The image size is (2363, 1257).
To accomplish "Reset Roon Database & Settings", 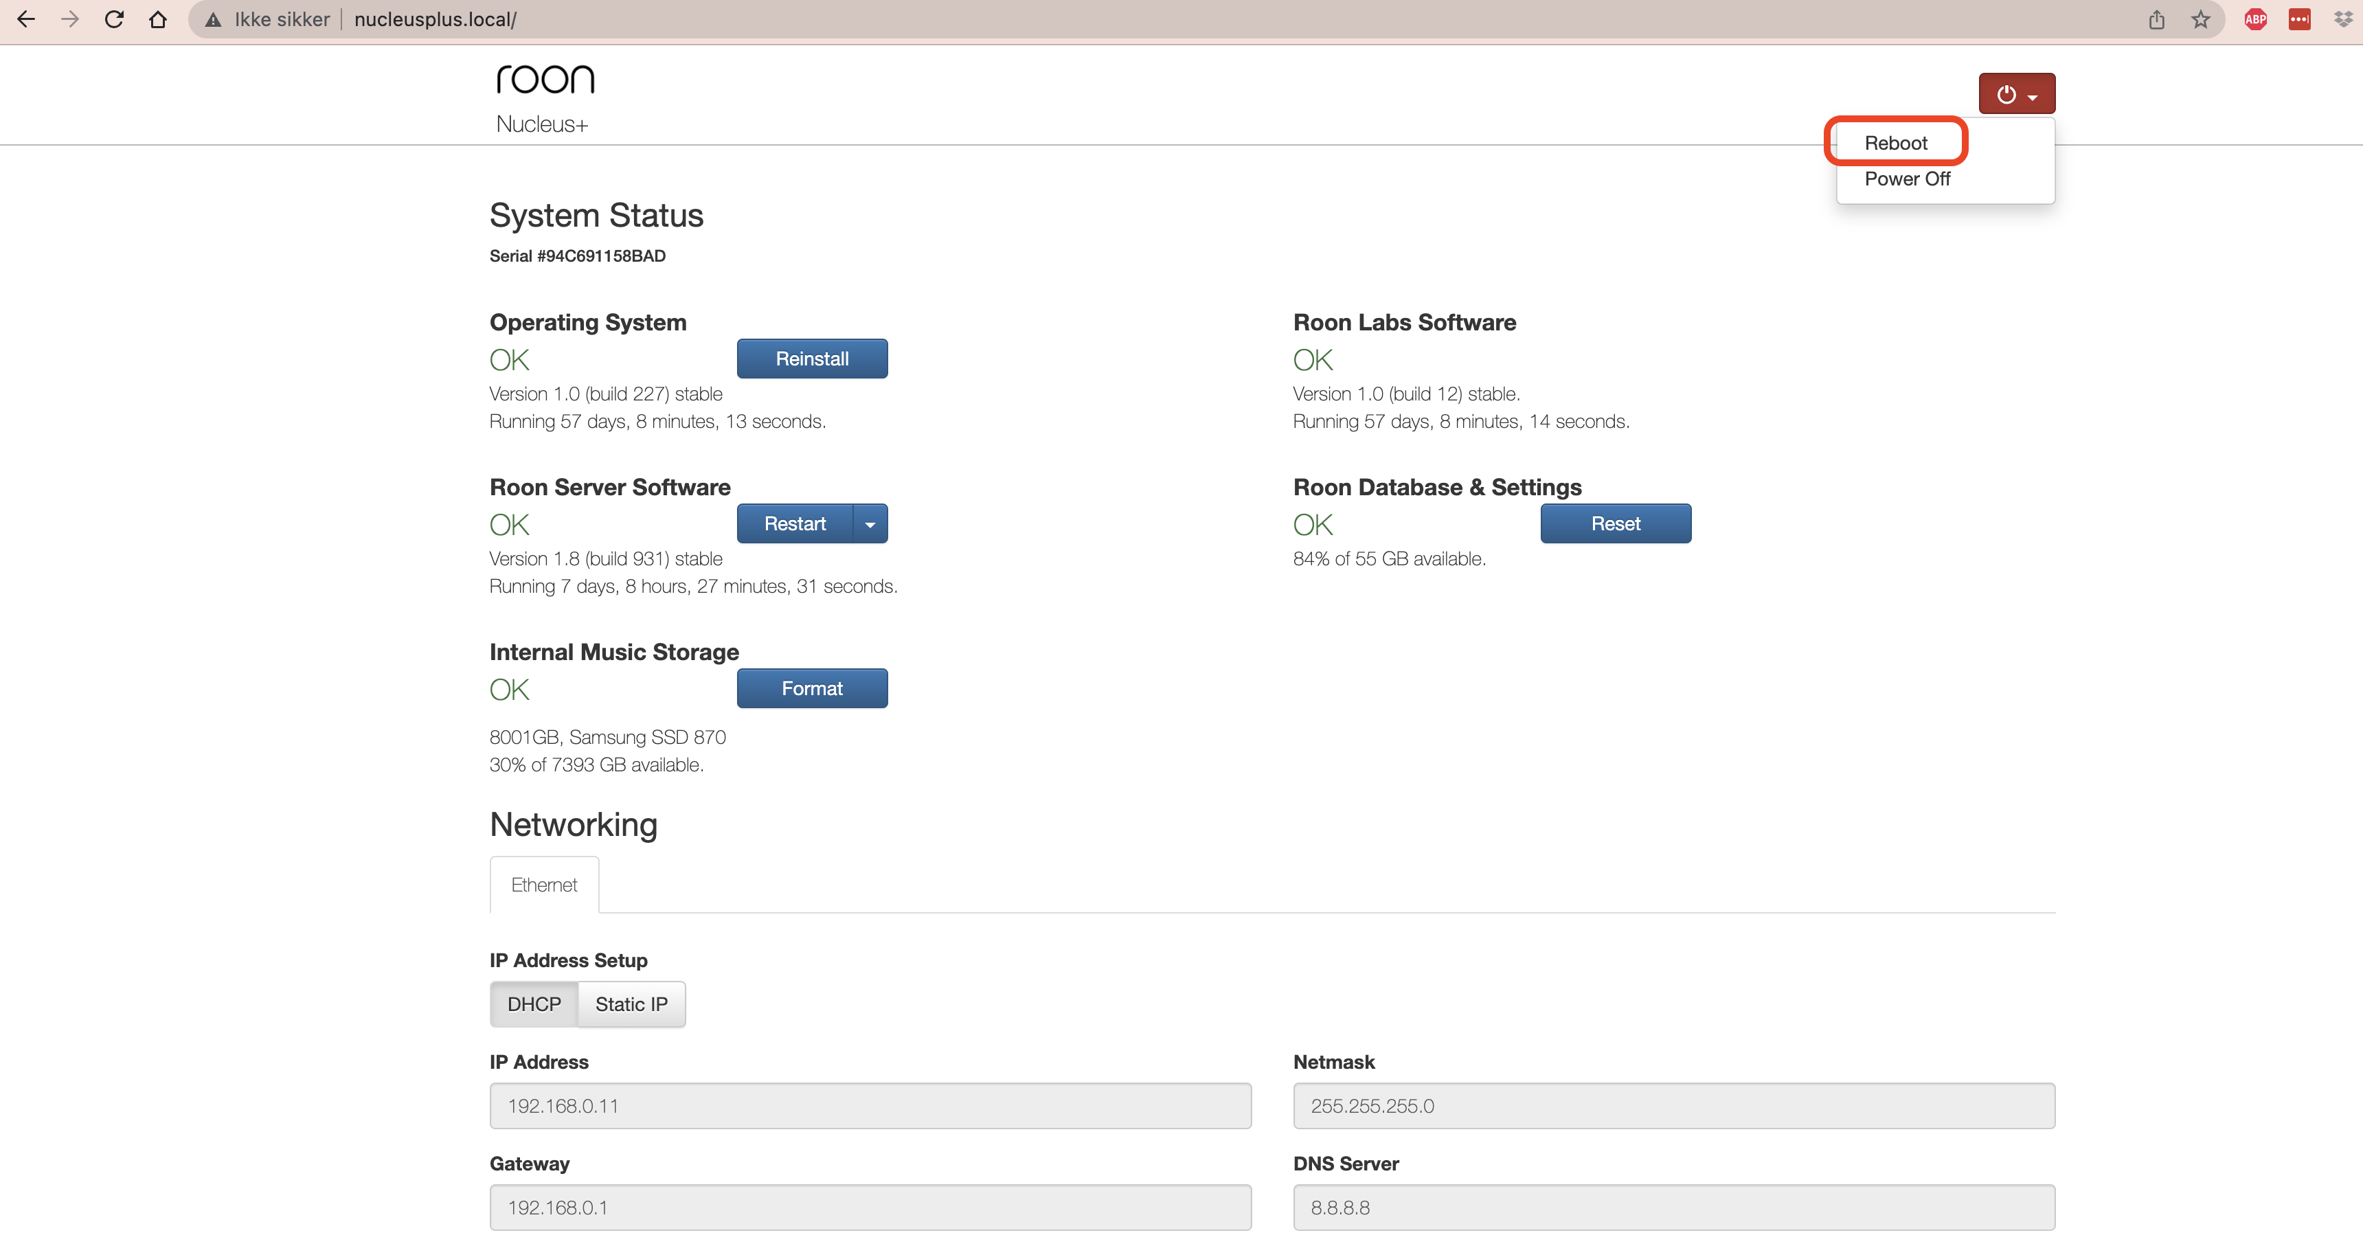I will click(x=1616, y=524).
